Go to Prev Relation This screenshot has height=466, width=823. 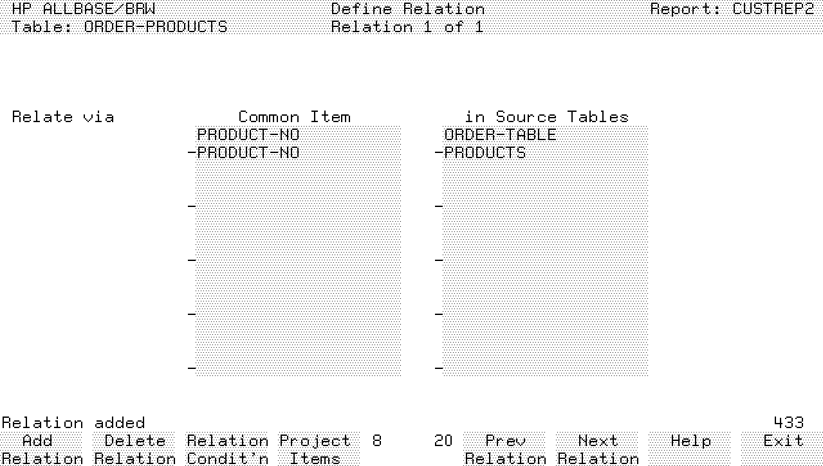pos(505,449)
